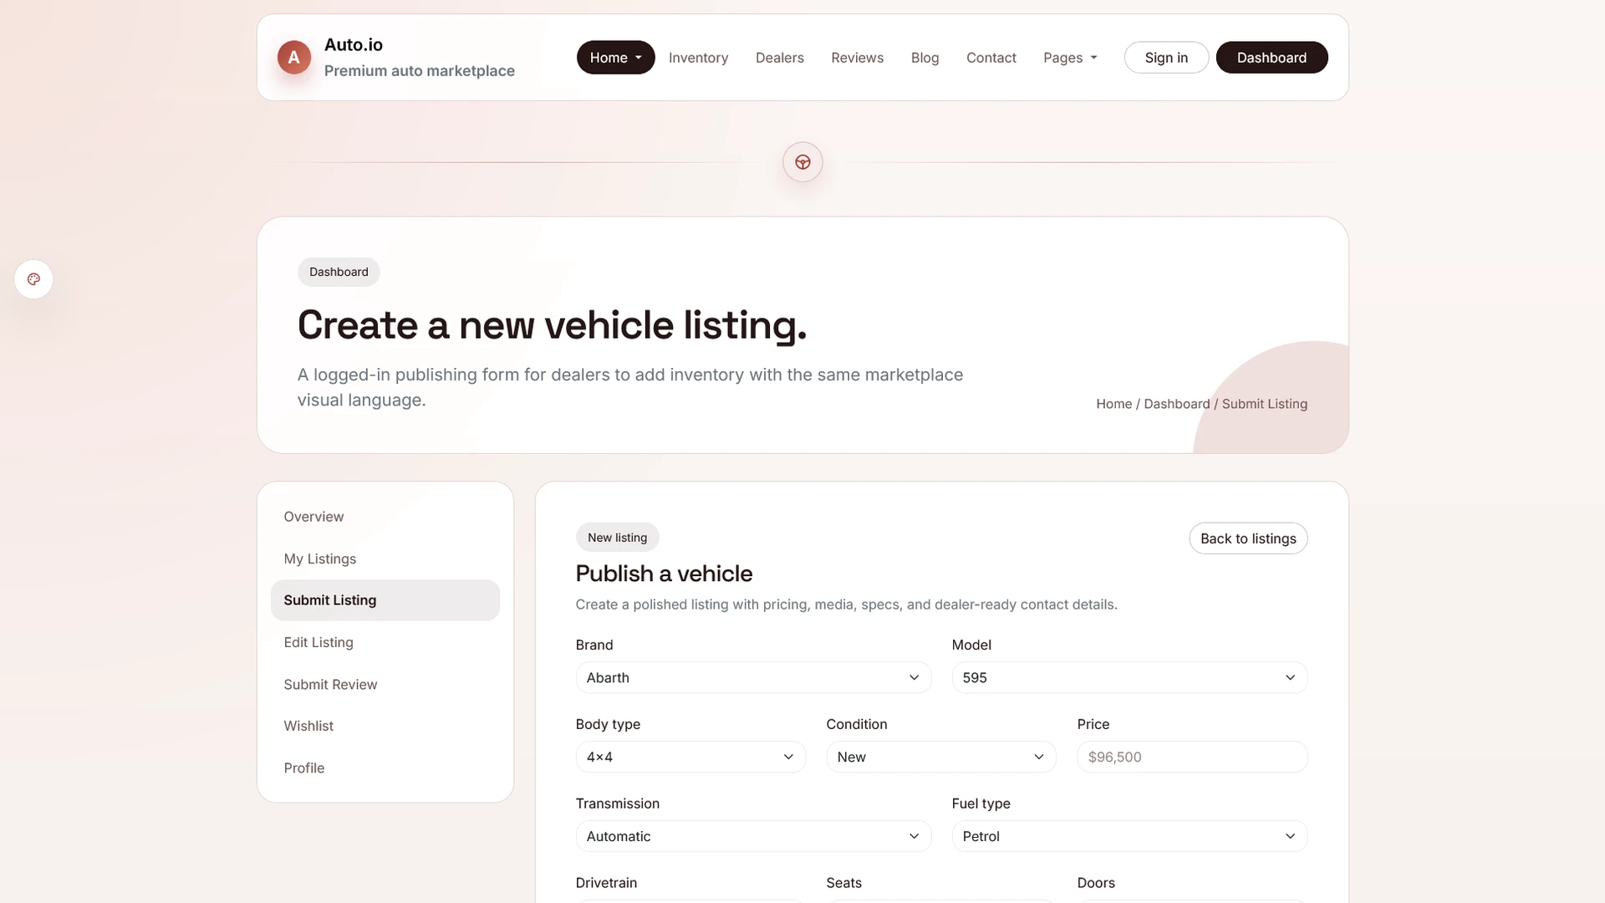
Task: Open the Brand dropdown showing Abarth
Action: click(x=753, y=677)
